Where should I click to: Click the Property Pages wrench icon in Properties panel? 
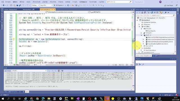[143, 65]
